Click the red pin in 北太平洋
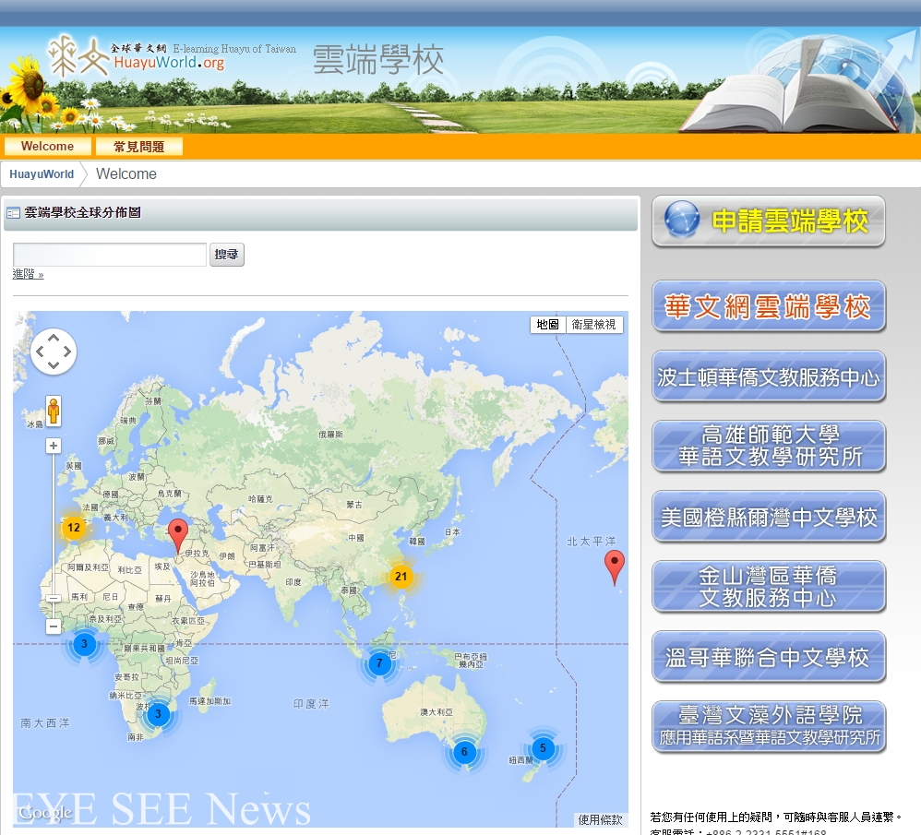The image size is (921, 835). click(615, 567)
